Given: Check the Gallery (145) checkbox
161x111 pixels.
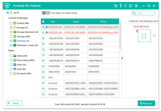Looking at the screenshot, I should (x=11, y=56).
